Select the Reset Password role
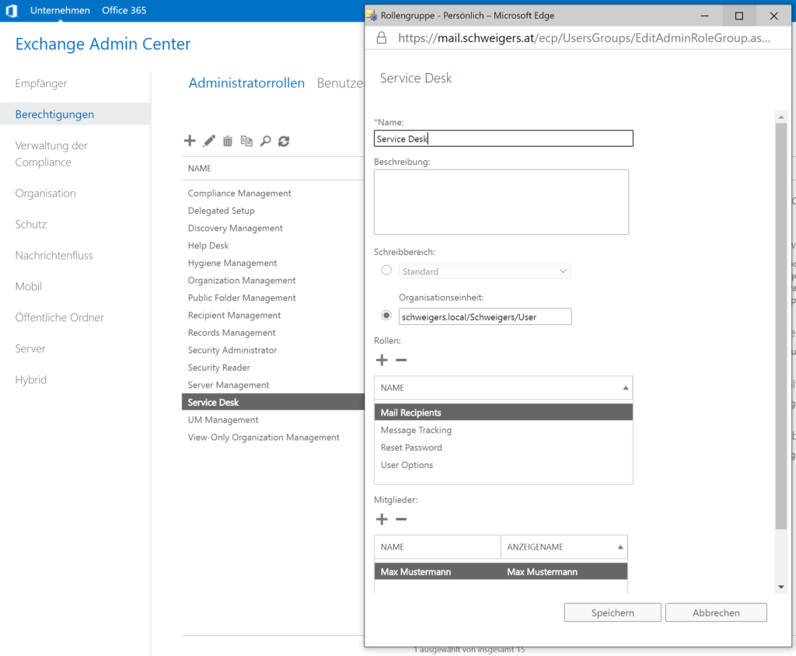 coord(411,448)
